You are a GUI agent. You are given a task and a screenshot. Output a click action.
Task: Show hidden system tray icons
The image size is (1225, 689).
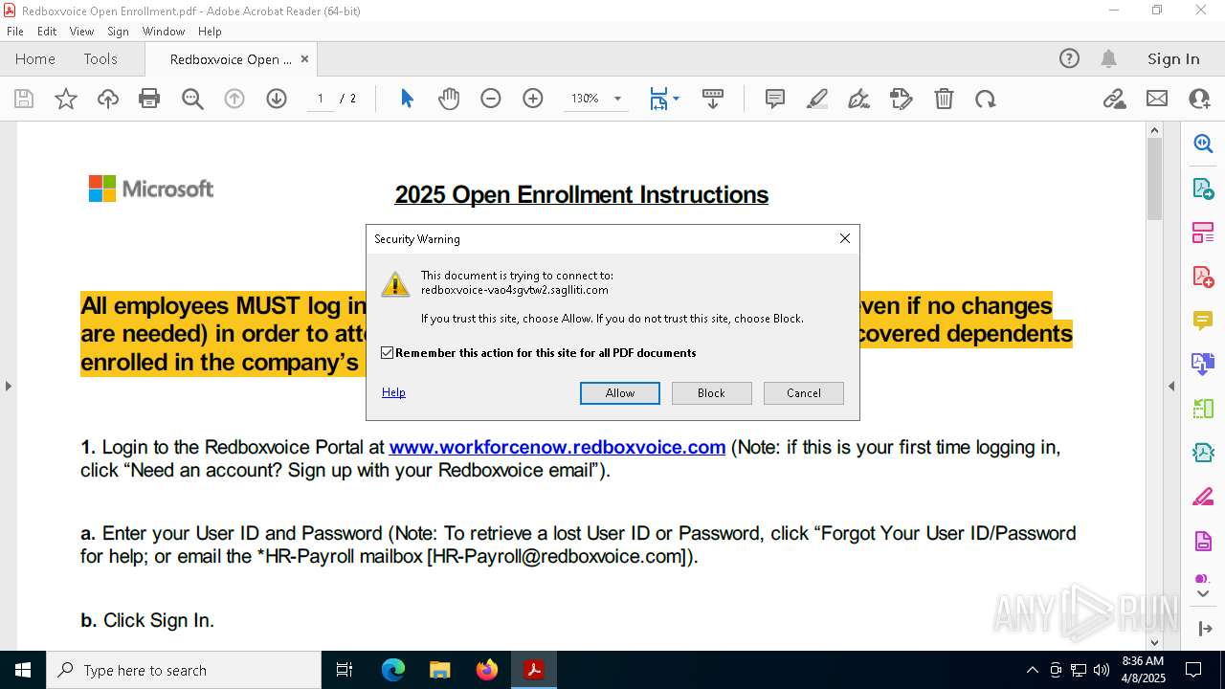tap(1032, 670)
